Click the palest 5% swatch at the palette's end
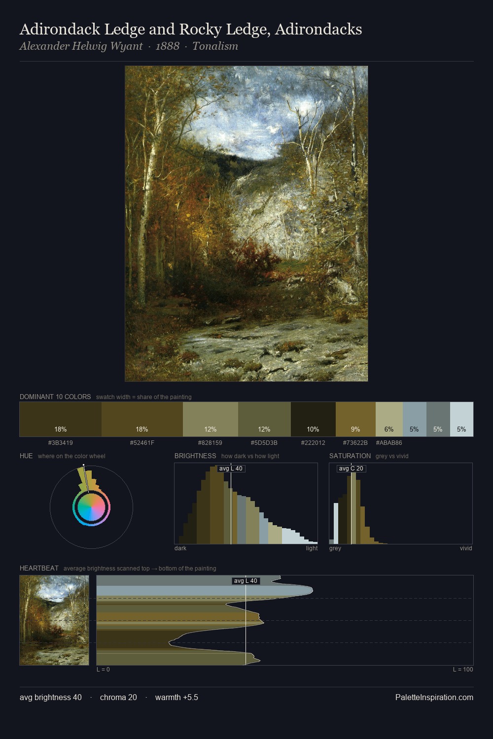This screenshot has width=493, height=739. (x=461, y=419)
